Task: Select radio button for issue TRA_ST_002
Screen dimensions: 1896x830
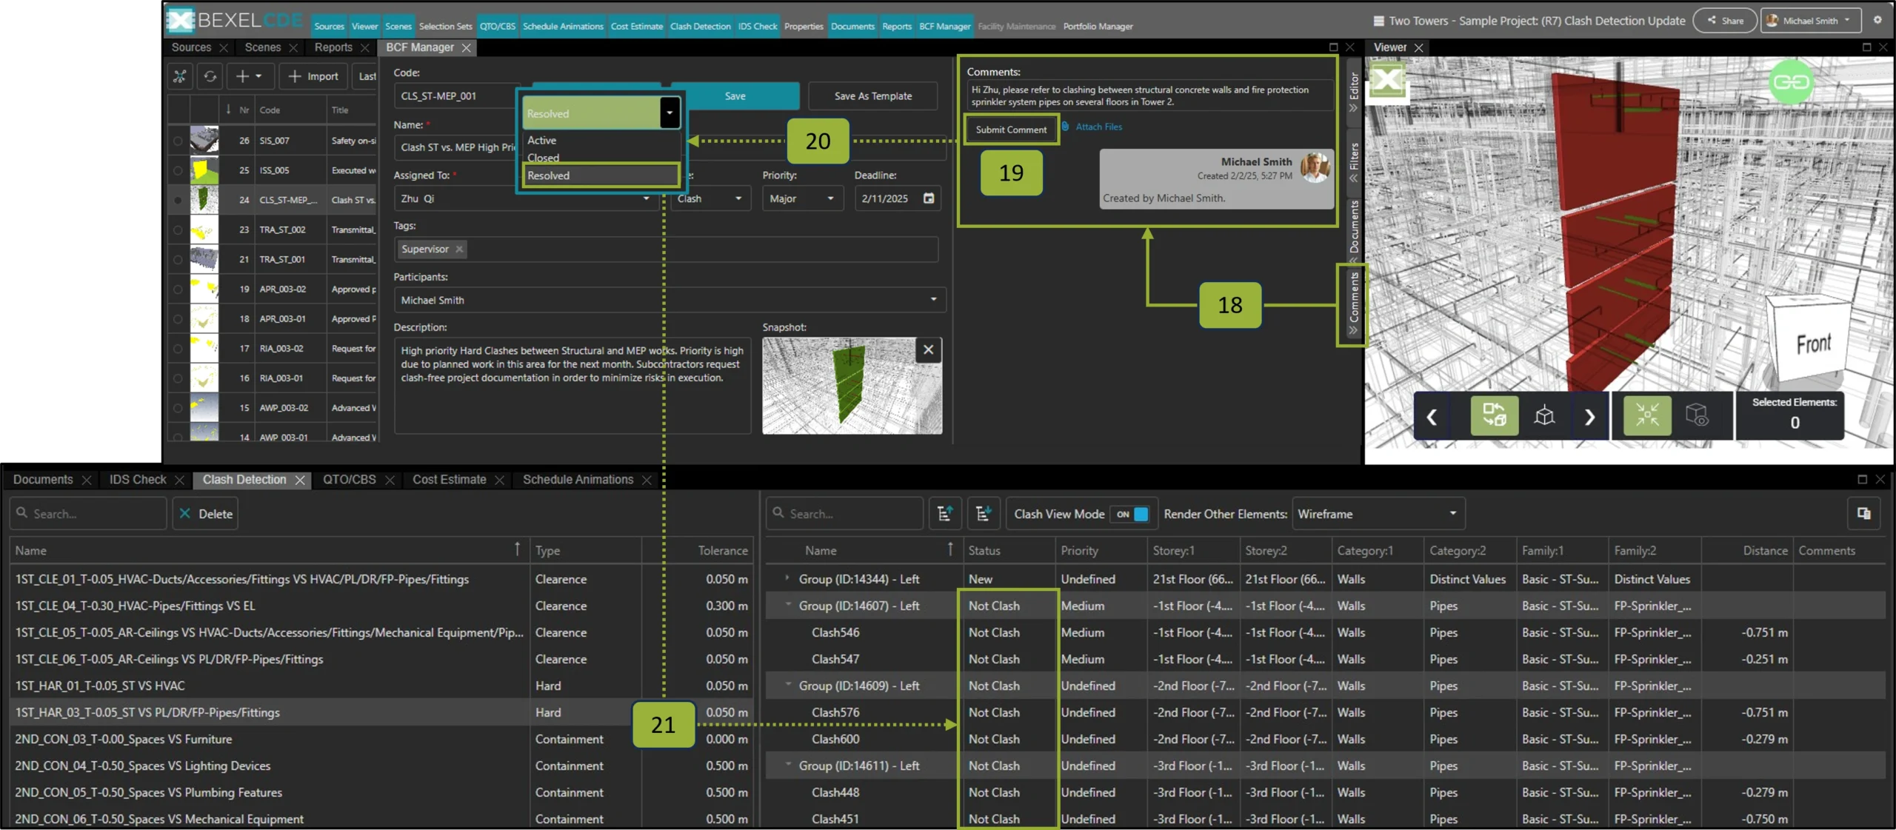Action: click(178, 230)
